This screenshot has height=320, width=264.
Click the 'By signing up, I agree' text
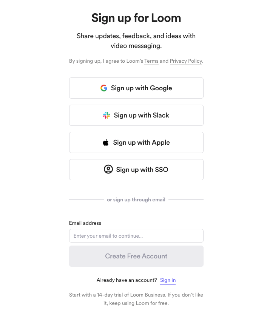point(136,61)
